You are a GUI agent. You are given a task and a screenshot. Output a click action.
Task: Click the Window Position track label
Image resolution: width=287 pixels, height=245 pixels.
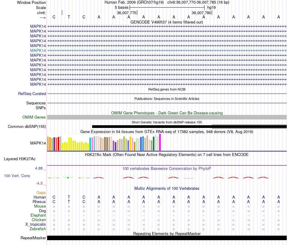click(x=31, y=2)
